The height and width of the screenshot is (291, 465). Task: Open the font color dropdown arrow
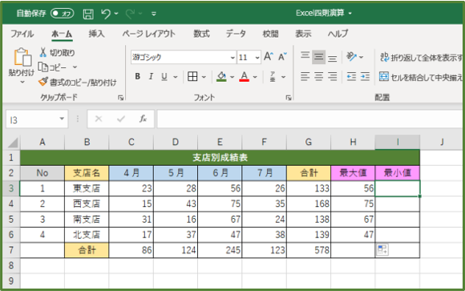tap(255, 77)
